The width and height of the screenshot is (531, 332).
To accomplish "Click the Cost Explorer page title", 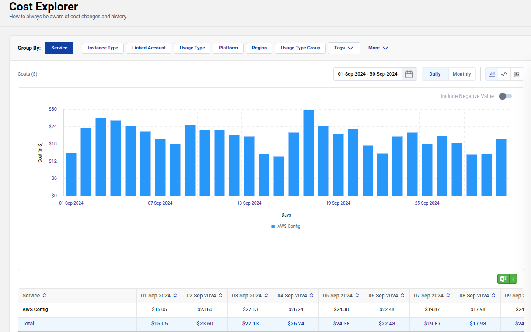I will pos(43,7).
